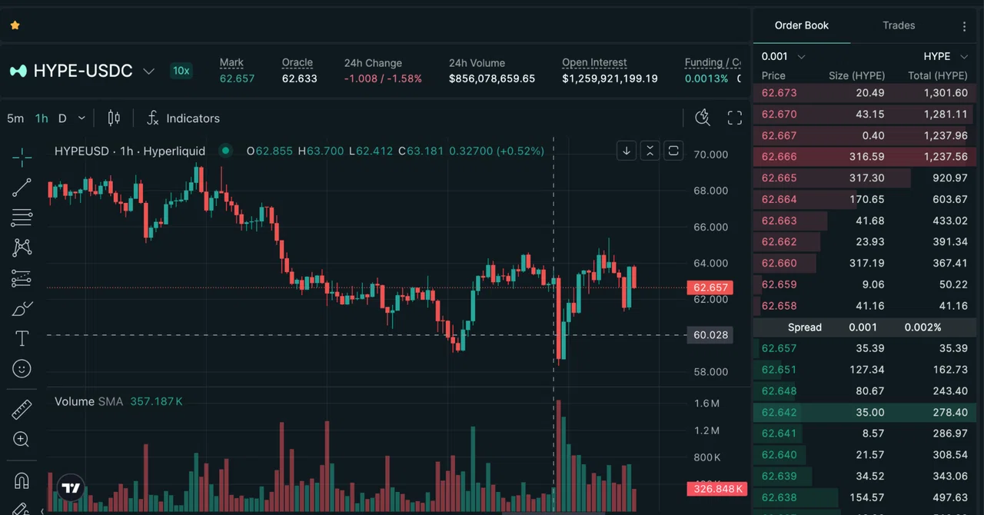984x515 pixels.
Task: Open the Fibonacci retracement tool
Action: click(x=22, y=218)
